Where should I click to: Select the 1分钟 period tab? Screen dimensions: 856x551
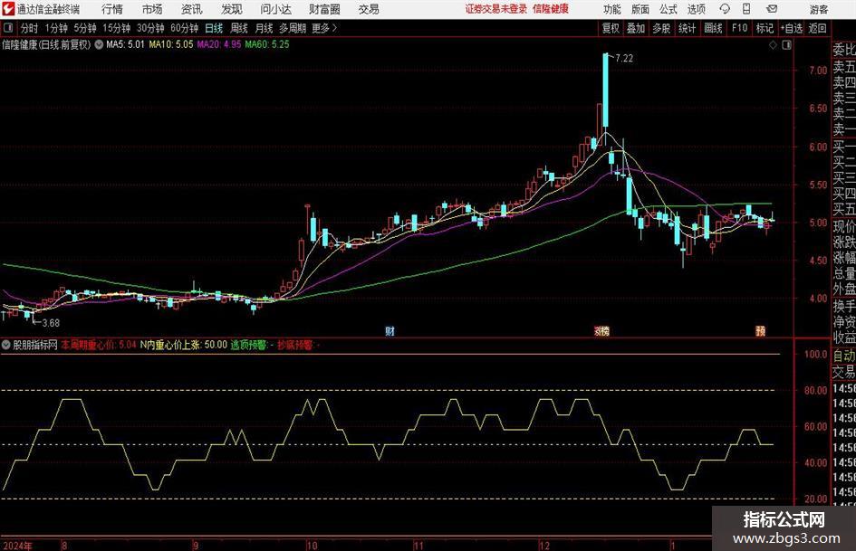point(55,28)
